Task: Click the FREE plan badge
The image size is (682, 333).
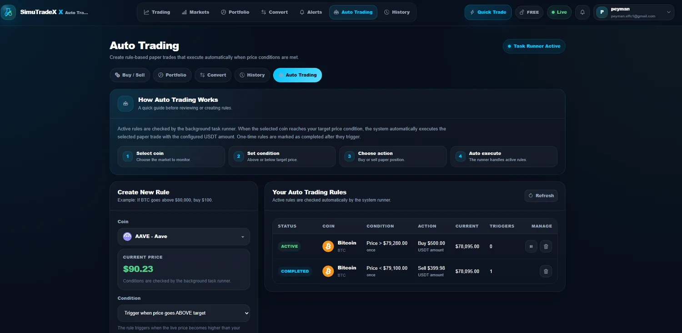Action: tap(529, 12)
